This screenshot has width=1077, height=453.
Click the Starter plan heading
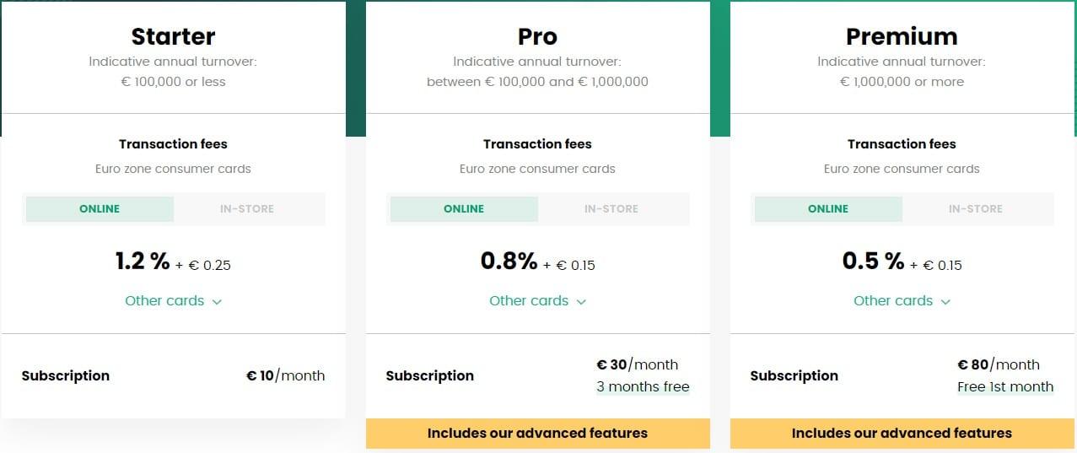tap(173, 37)
